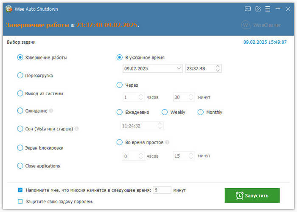Open the feedback chat bubble icon
Image resolution: width=297 pixels, height=212 pixels.
coord(248,9)
